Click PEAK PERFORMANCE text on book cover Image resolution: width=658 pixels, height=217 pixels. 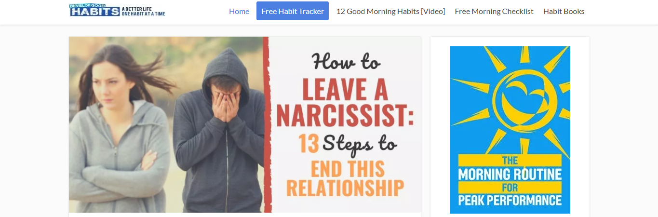[x=510, y=200]
